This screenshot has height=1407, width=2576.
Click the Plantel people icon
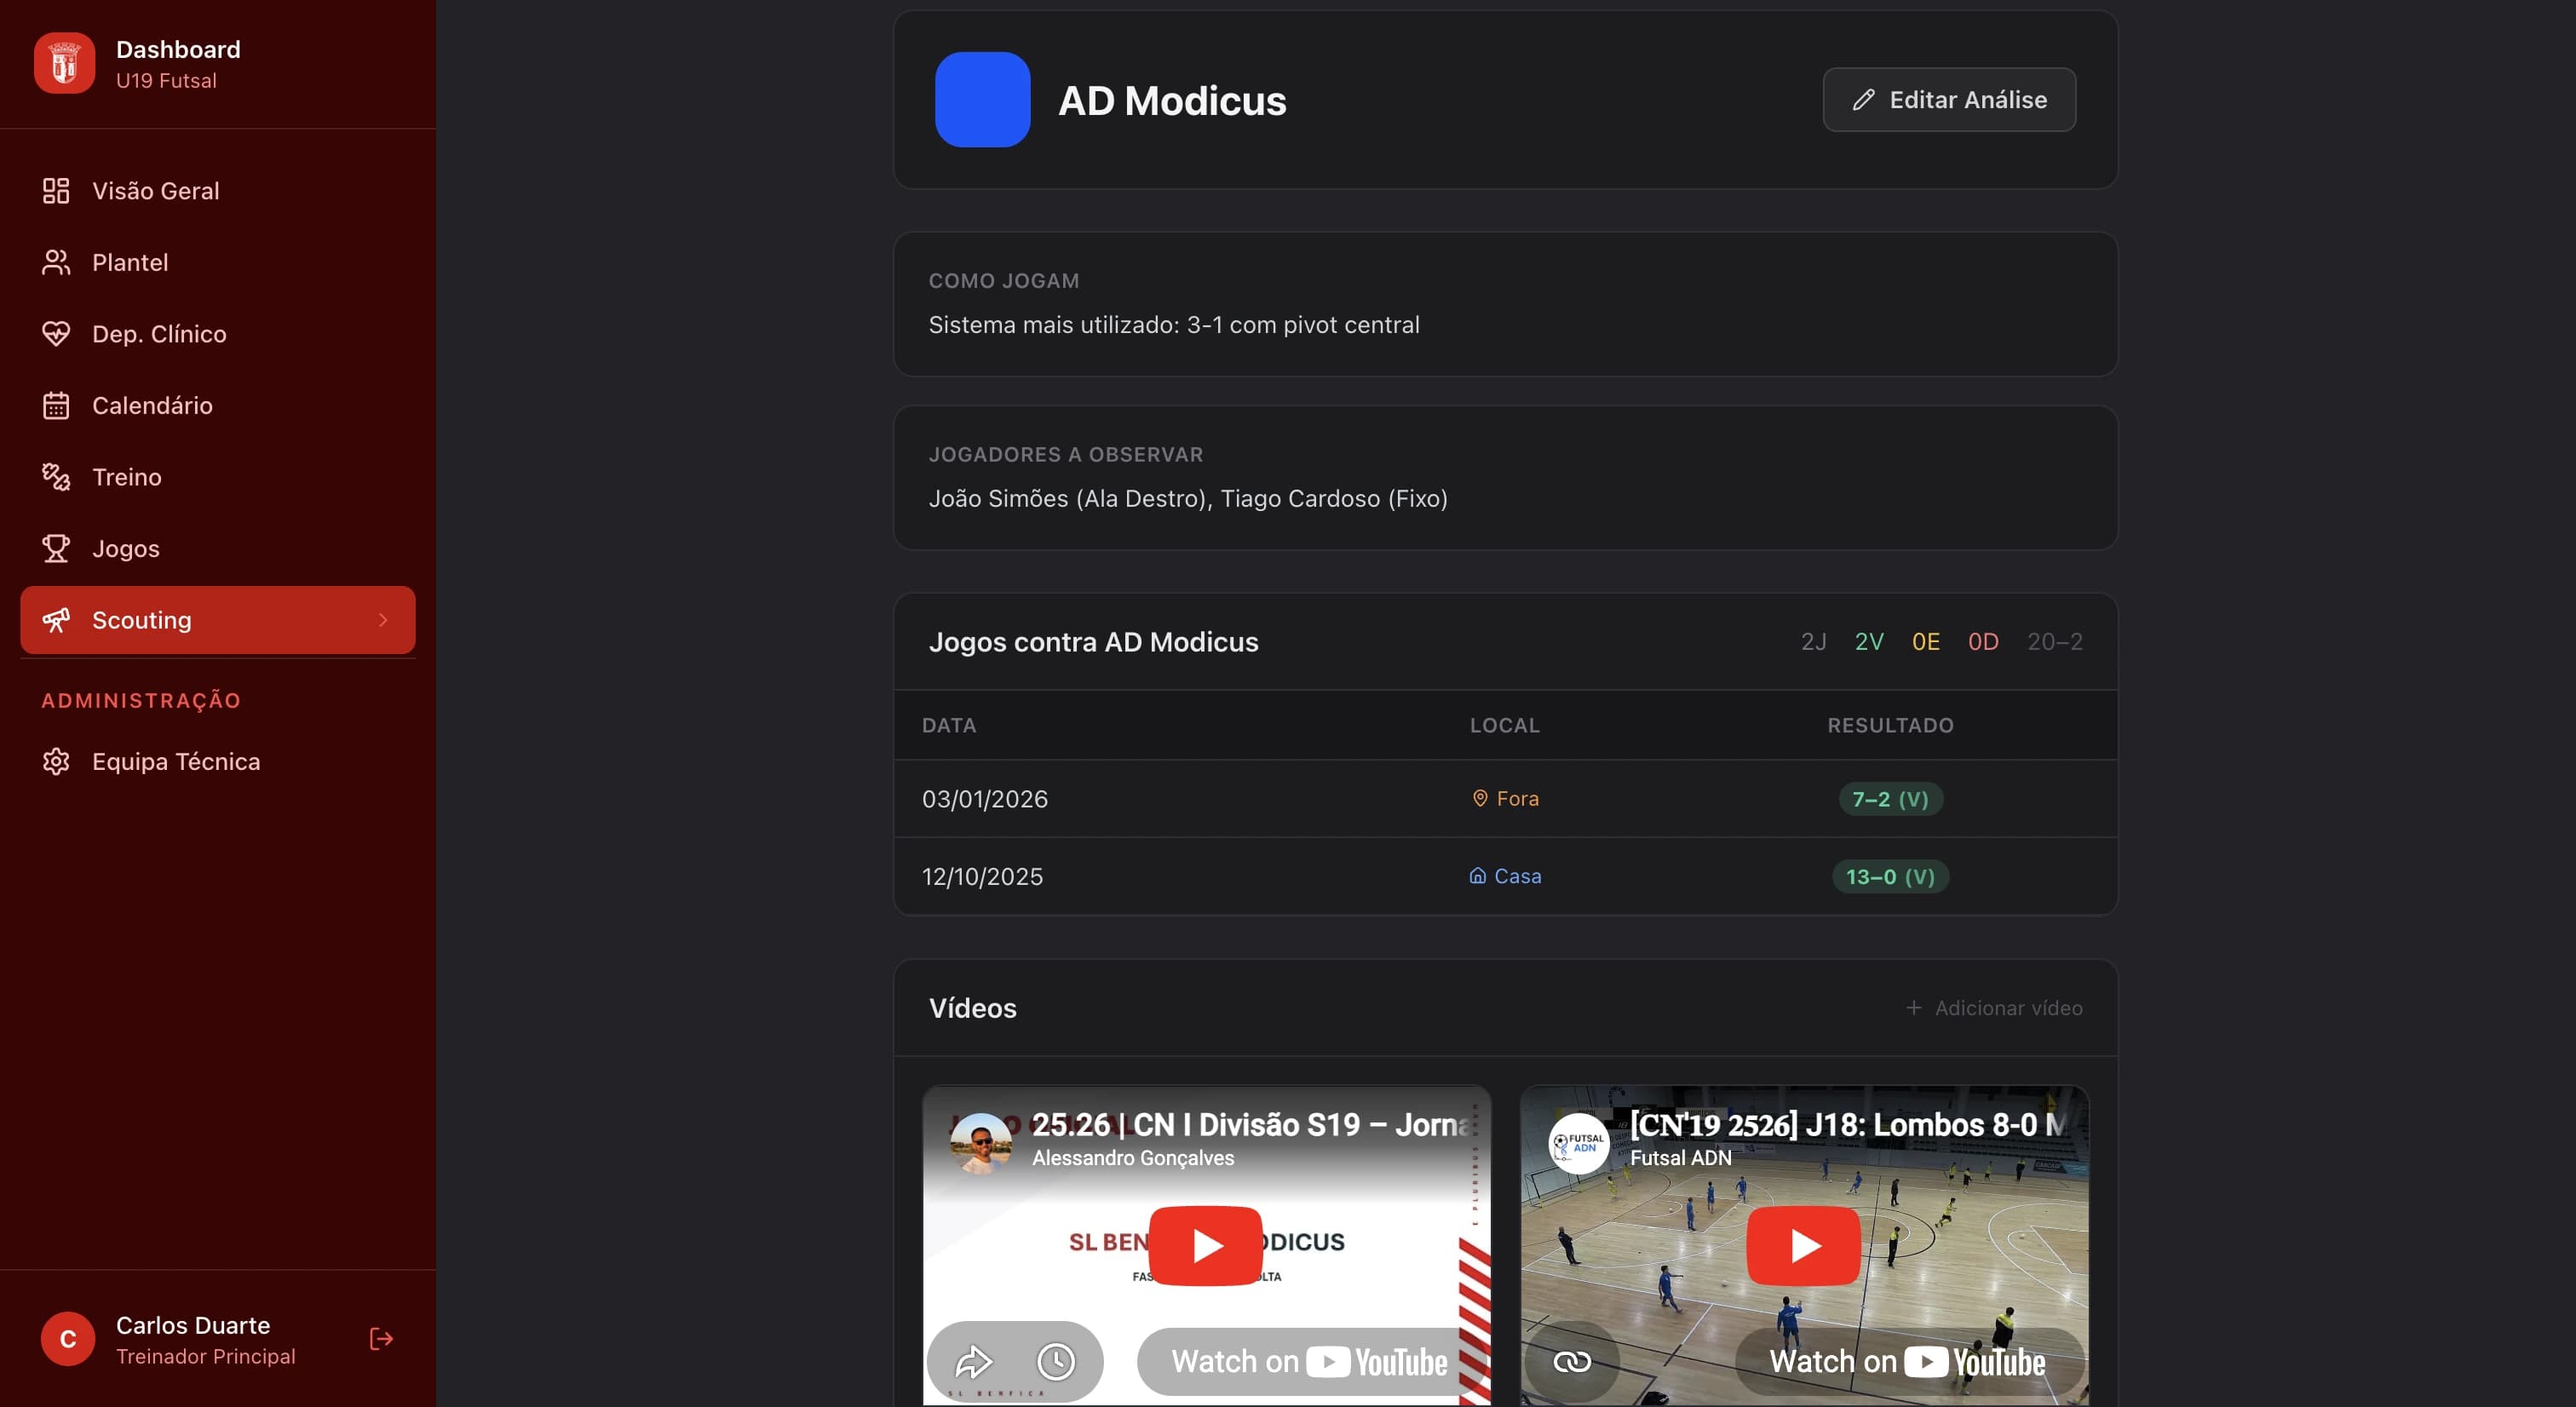[56, 262]
